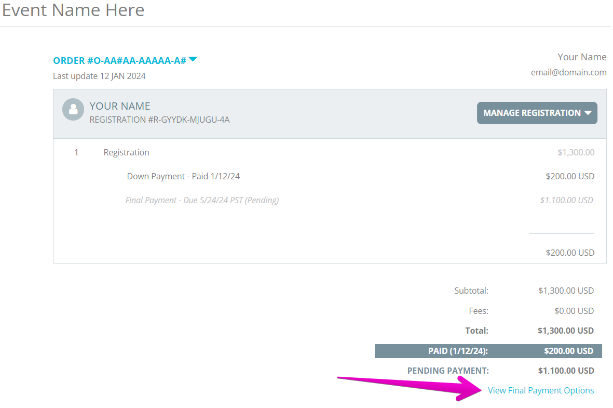Click the Manage Registration caret arrow

(588, 113)
